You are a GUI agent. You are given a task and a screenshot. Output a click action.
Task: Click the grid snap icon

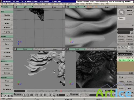pos(132,47)
